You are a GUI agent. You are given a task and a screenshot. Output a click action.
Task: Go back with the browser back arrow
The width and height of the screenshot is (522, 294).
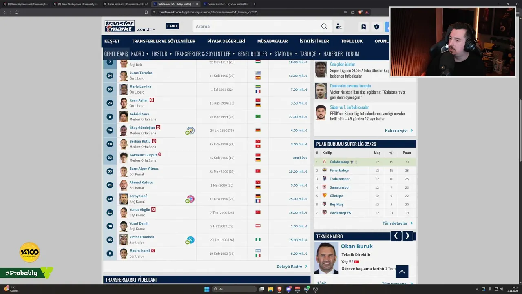click(4, 12)
